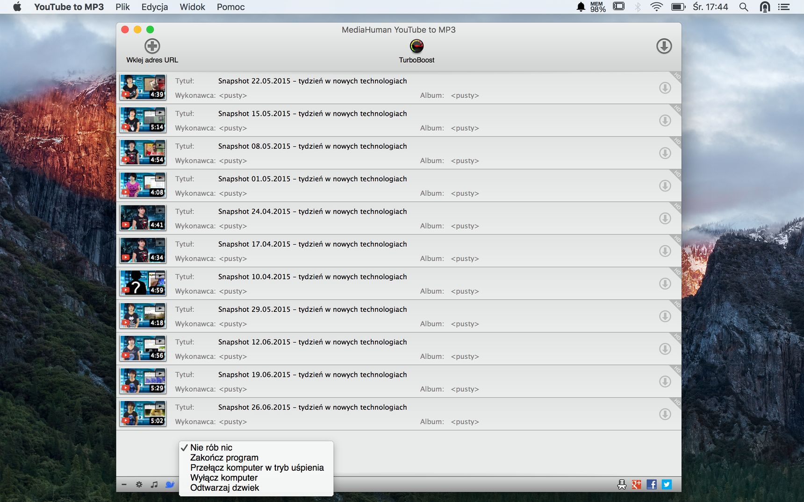Download Snapshot 19.06.2015 track
This screenshot has height=502, width=804.
[665, 382]
